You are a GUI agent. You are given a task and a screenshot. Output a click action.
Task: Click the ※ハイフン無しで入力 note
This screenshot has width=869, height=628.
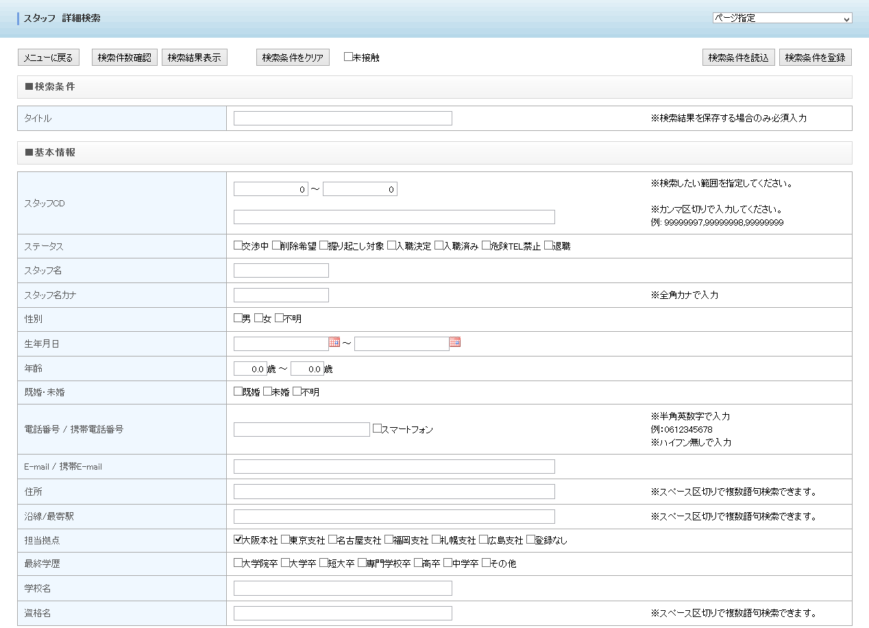pyautogui.click(x=691, y=442)
